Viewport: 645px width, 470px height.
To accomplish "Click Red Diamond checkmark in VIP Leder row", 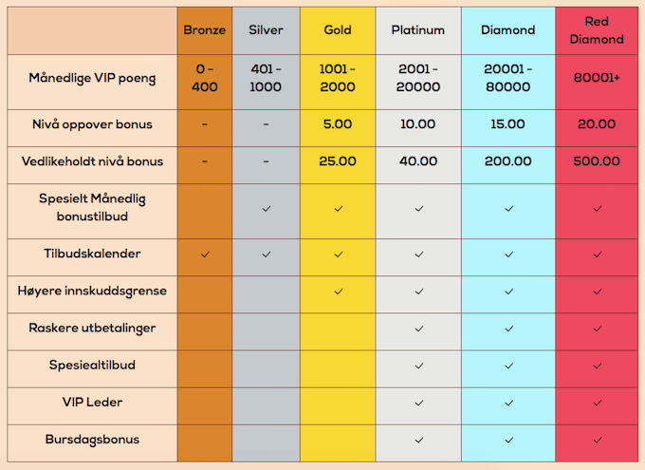I will click(598, 403).
